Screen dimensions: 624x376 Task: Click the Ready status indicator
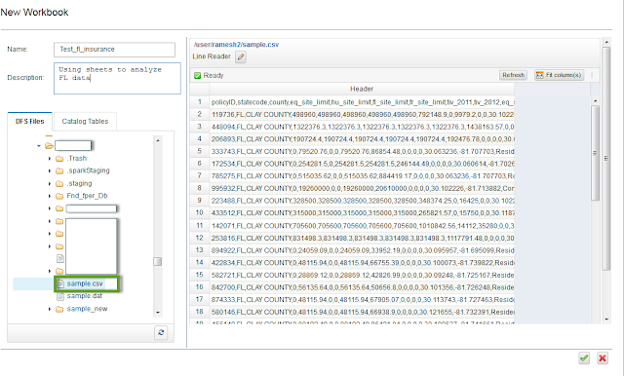point(209,76)
